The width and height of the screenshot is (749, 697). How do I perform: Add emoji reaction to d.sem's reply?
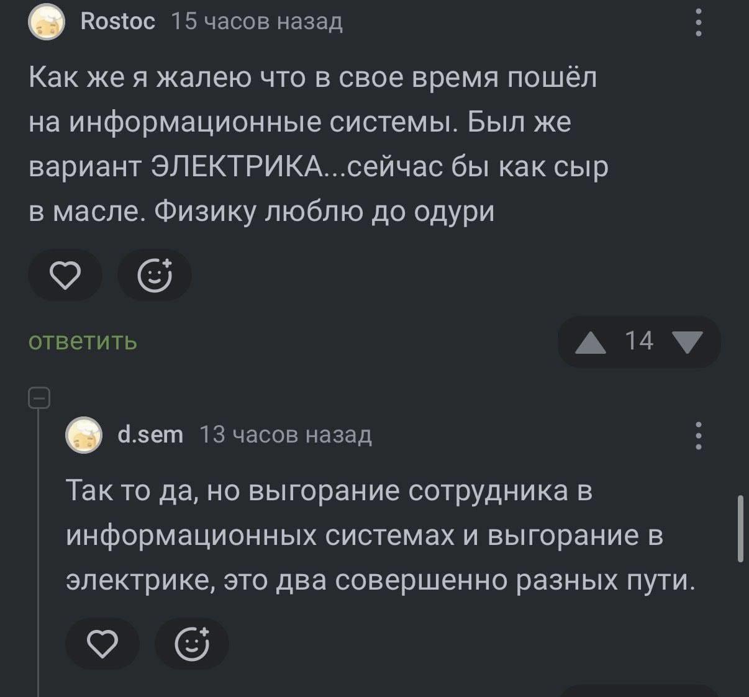click(x=192, y=644)
